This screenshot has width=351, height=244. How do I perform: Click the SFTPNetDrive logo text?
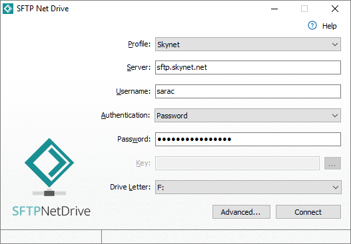tap(51, 211)
